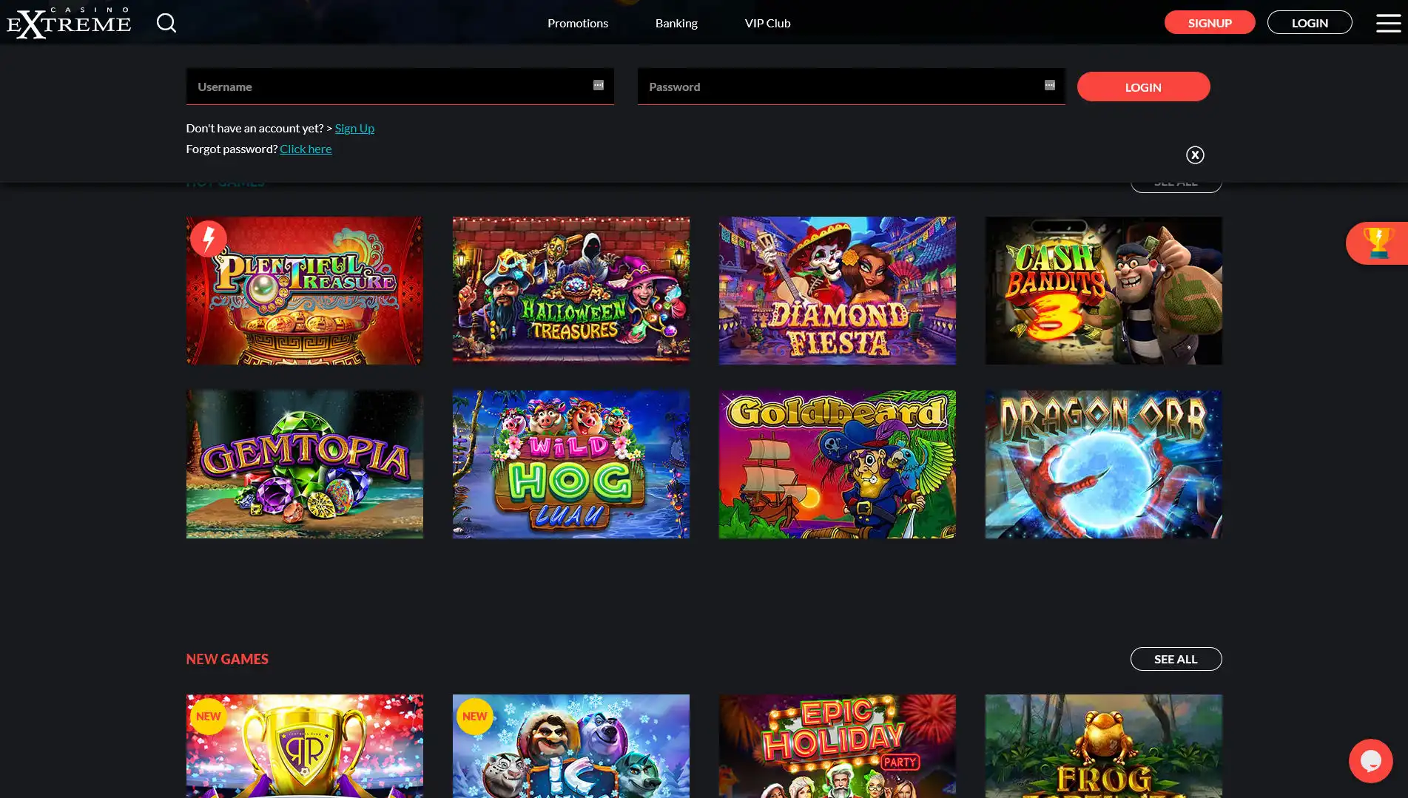Click the Casino Extreme logo
Image resolution: width=1408 pixels, height=798 pixels.
click(x=69, y=21)
